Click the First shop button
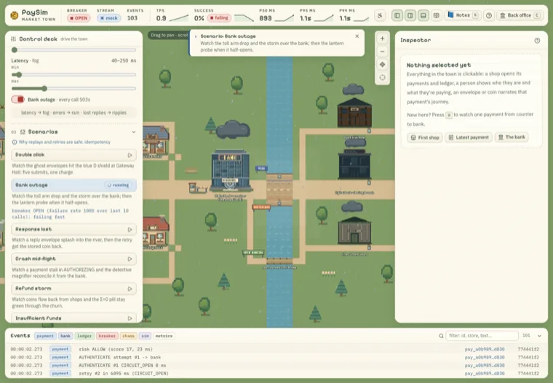Image resolution: width=553 pixels, height=383 pixels. click(x=425, y=137)
